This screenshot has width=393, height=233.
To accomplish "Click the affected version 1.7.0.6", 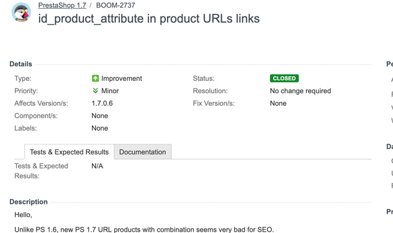I will click(x=102, y=103).
